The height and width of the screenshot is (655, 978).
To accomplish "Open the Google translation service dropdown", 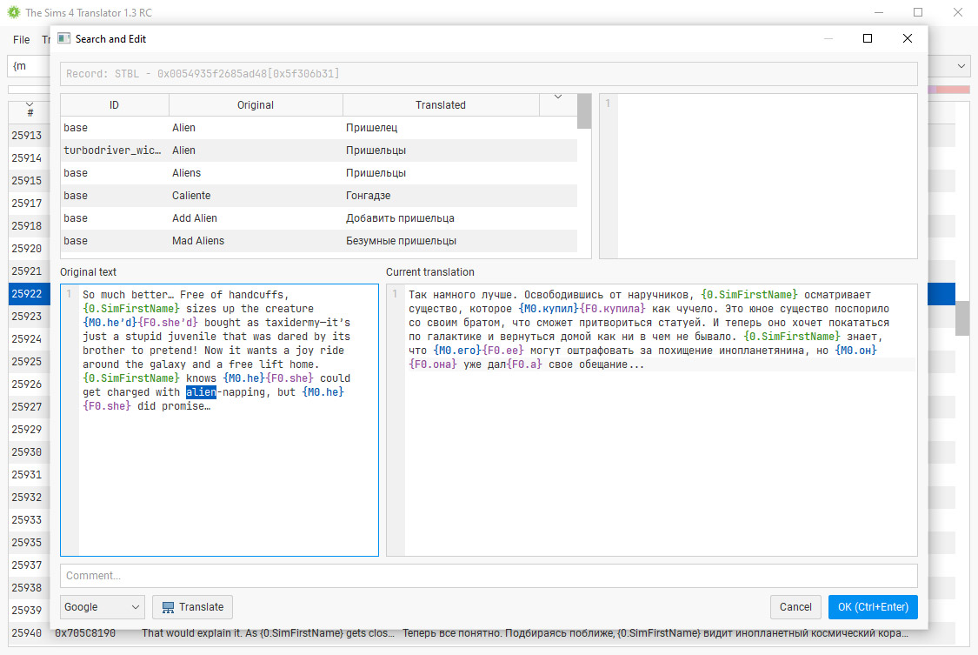I will [x=103, y=607].
